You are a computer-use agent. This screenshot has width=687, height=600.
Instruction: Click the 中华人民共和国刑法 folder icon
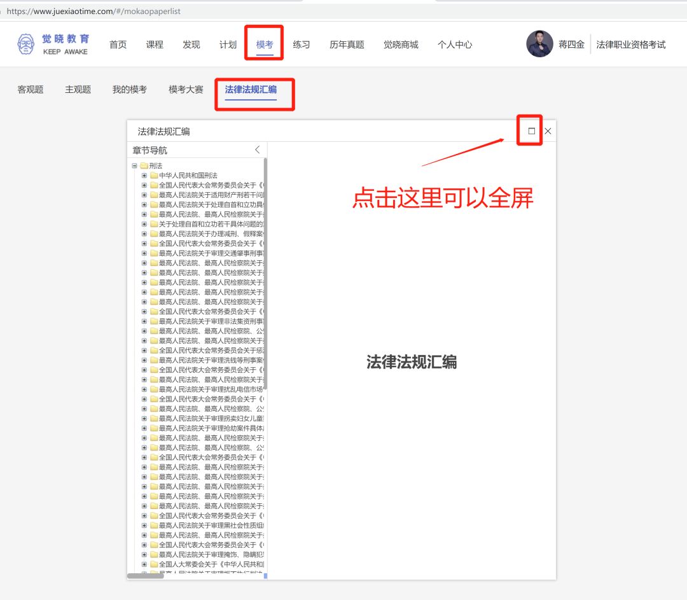(x=153, y=175)
